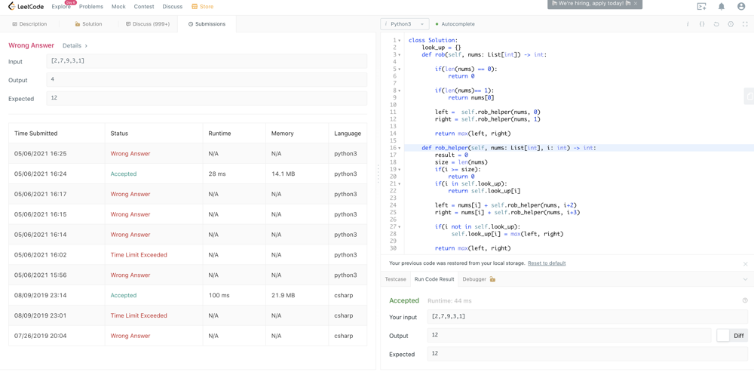Click the collapsed side tab at right edge

tap(749, 97)
